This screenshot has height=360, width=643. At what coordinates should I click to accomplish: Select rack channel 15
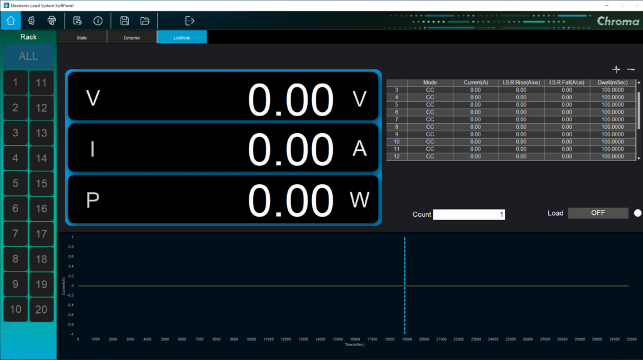[x=41, y=183]
